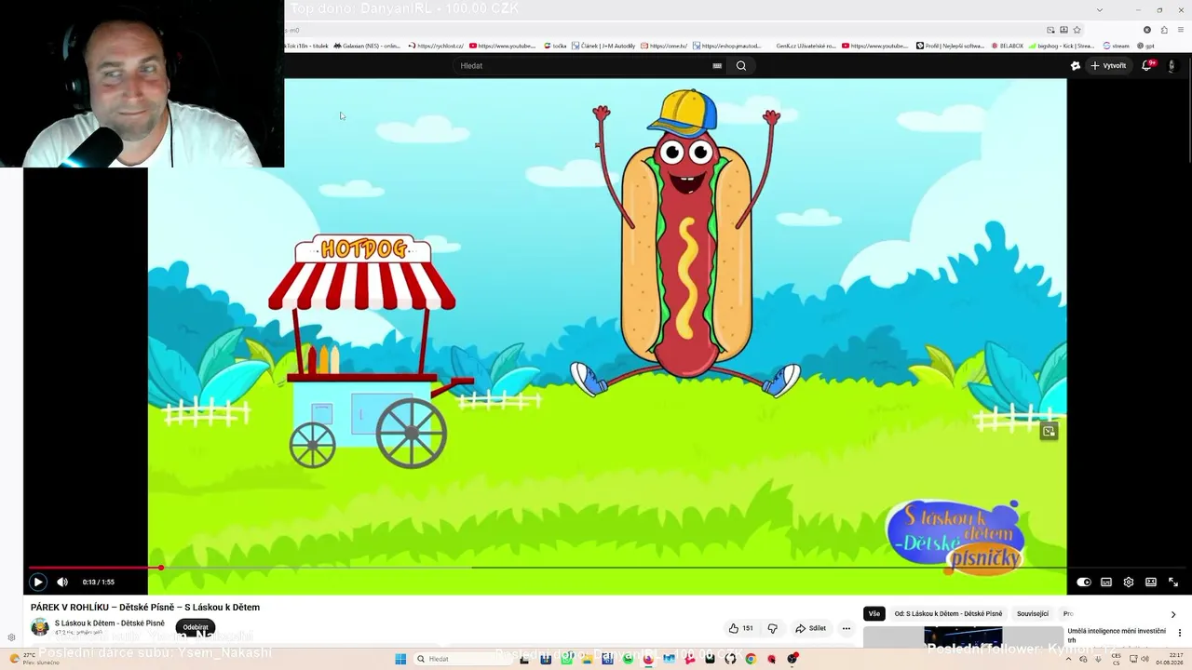Switch to theater mode
1192x670 pixels.
1151,582
